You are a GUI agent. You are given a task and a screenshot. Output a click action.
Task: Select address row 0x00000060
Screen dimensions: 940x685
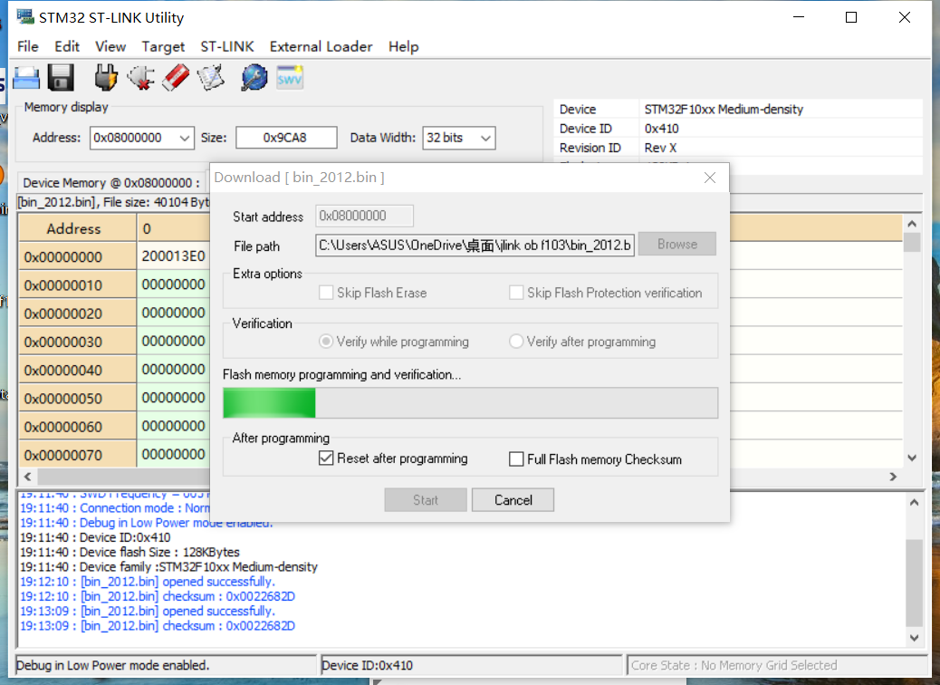[x=77, y=427]
